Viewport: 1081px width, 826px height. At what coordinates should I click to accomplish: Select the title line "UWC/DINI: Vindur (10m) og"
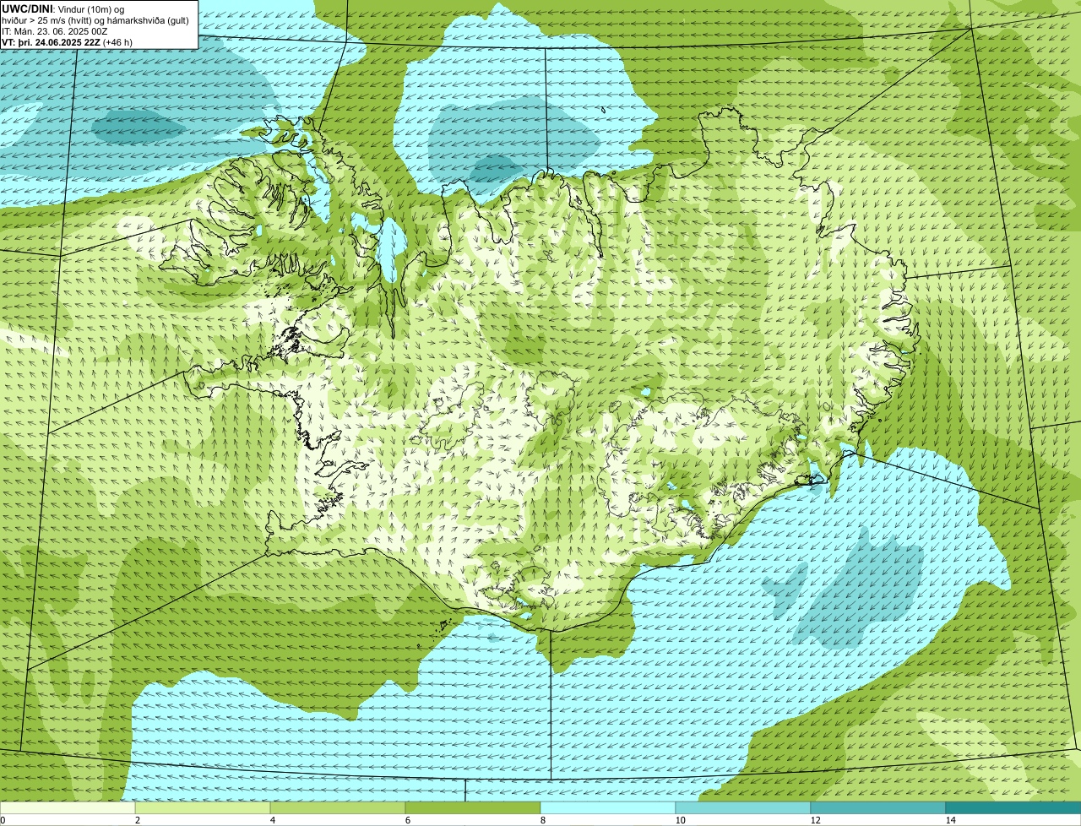[63, 8]
